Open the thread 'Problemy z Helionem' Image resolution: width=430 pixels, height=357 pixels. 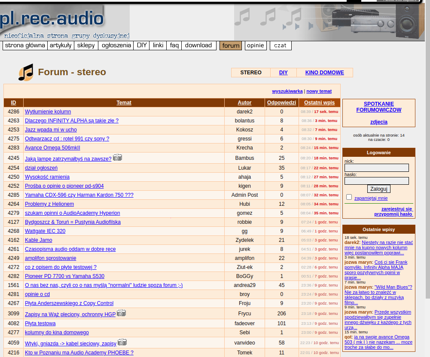[x=49, y=204]
